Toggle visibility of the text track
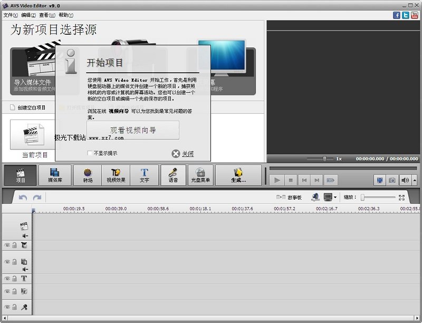 tap(7, 279)
